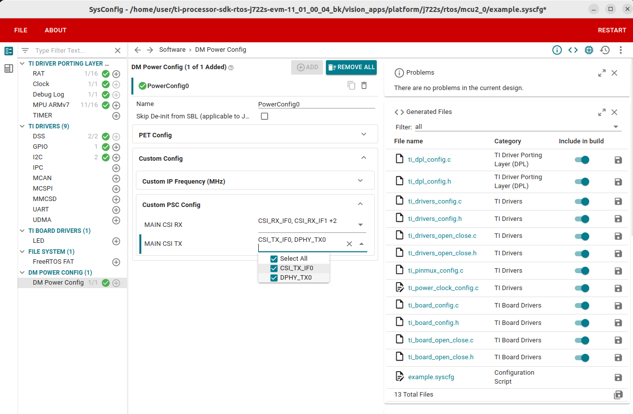Uncheck CSI_TX_IF0 option
The image size is (633, 414).
click(274, 268)
